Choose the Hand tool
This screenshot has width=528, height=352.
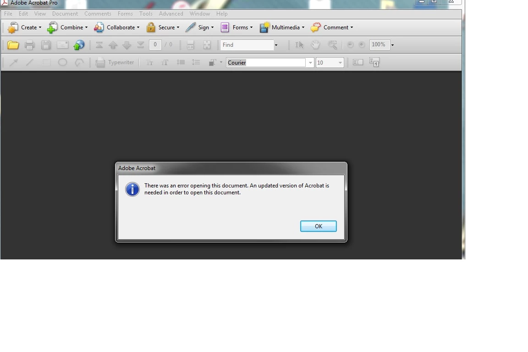click(x=315, y=45)
